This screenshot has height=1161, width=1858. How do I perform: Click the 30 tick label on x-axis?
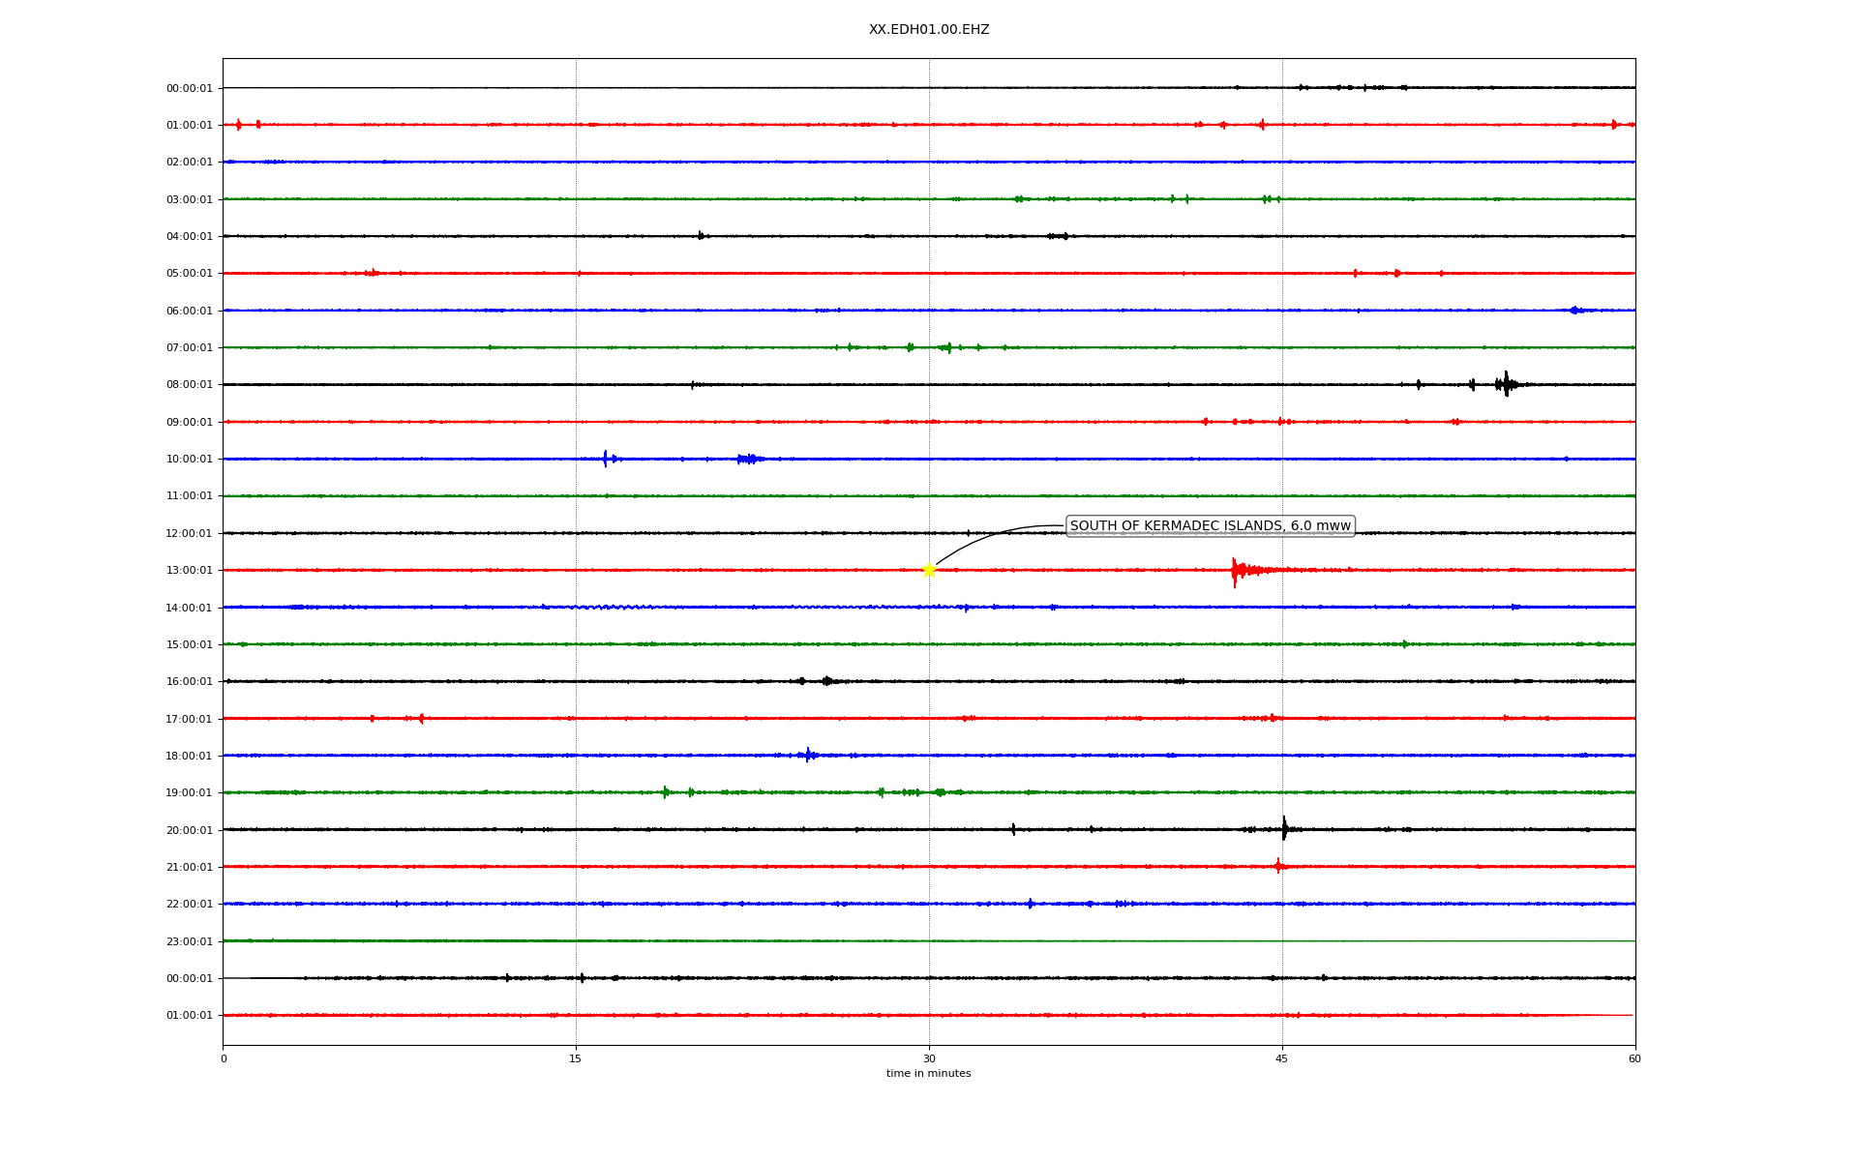coord(929,1058)
